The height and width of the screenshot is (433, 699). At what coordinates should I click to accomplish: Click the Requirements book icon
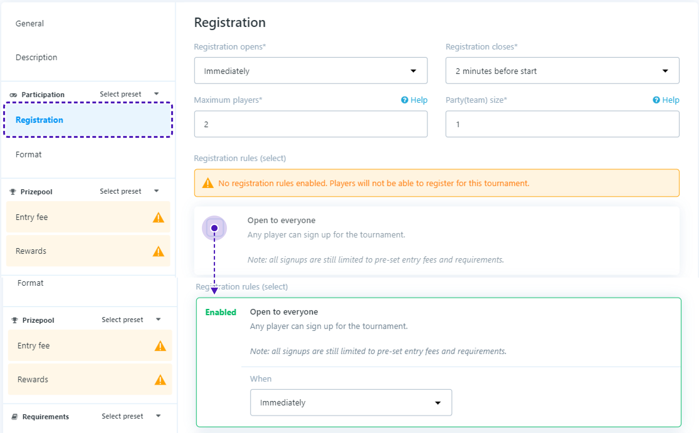[14, 417]
